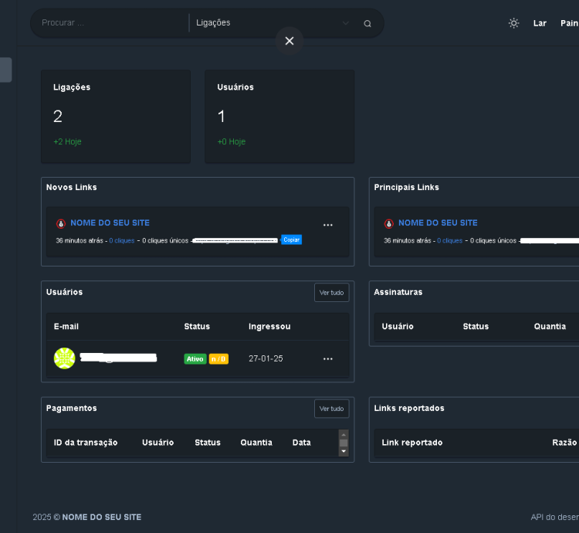Open NOME DO SEU SITE in Principais Links
The width and height of the screenshot is (579, 533).
tap(438, 222)
